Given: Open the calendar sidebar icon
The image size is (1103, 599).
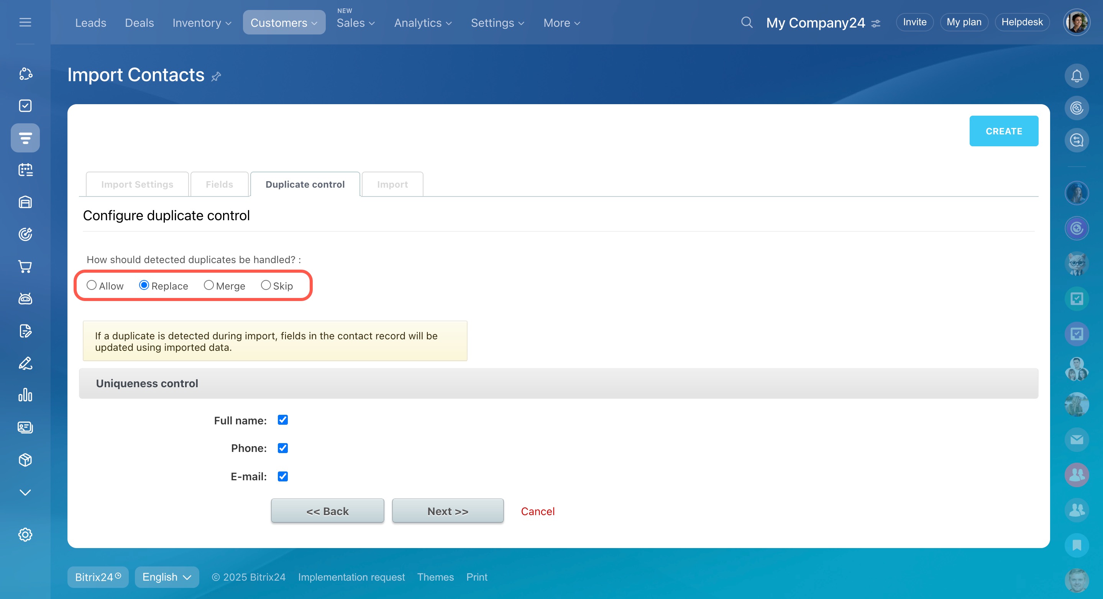Looking at the screenshot, I should pos(25,170).
